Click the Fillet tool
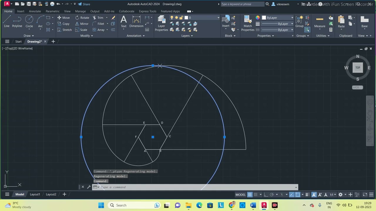This screenshot has height=211, width=376. point(98,24)
